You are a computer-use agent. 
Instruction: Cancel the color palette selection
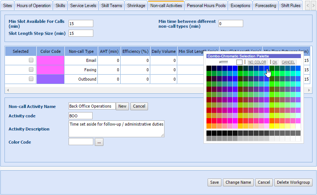(x=288, y=62)
